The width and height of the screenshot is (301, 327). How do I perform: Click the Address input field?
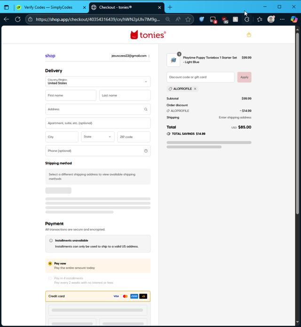click(98, 109)
